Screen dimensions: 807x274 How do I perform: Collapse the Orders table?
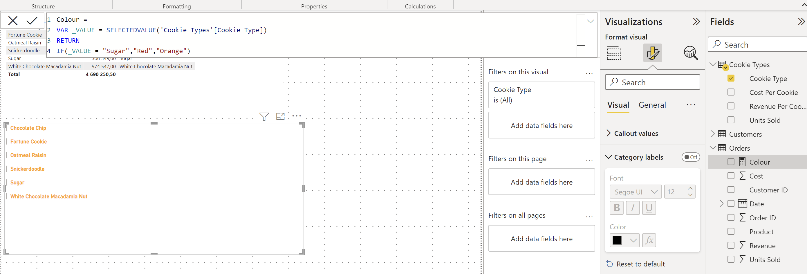click(713, 148)
